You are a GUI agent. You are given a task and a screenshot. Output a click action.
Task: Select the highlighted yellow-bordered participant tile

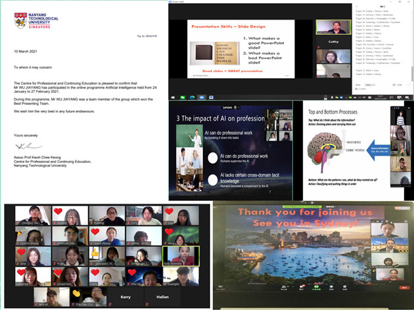click(x=179, y=256)
